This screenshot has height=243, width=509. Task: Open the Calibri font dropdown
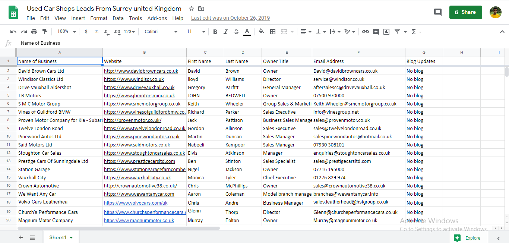click(161, 32)
